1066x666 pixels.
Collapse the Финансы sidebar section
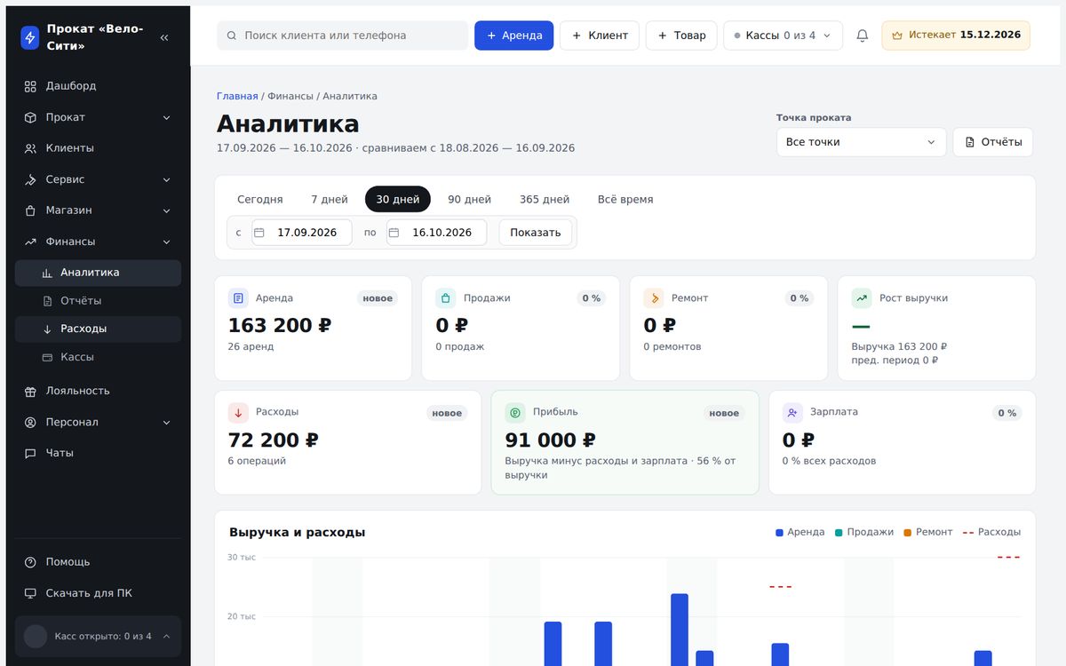(x=98, y=242)
